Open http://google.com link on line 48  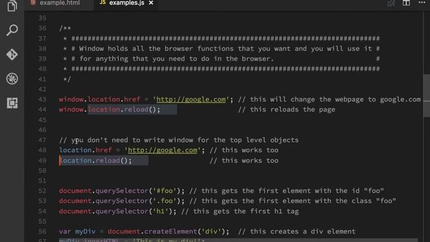[x=163, y=150]
